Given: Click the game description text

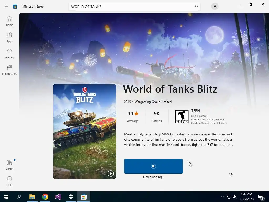Looking at the screenshot, I should [x=178, y=139].
